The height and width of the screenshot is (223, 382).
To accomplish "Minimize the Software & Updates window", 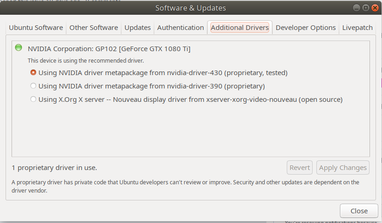I will (357, 8).
